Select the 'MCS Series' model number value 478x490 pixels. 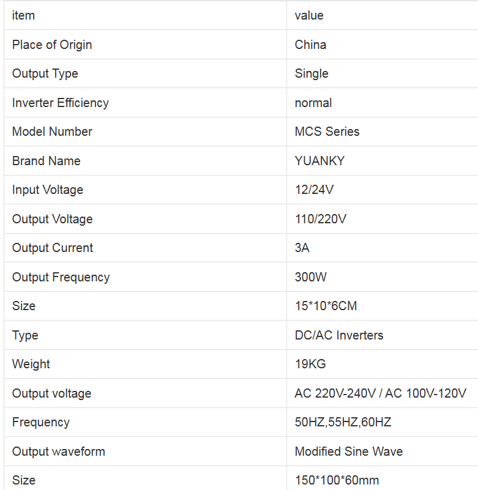pos(327,132)
